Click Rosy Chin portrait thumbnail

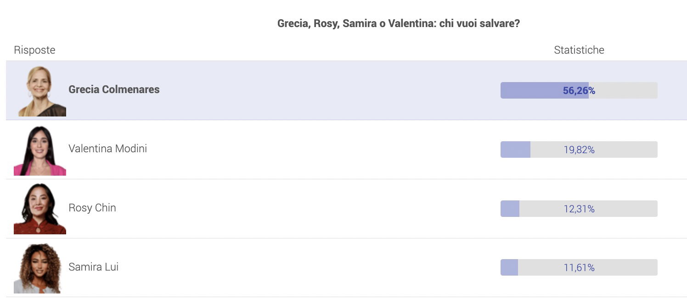(x=40, y=209)
